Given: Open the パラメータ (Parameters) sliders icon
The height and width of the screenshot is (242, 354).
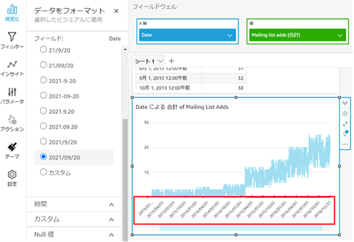Looking at the screenshot, I should click(x=12, y=96).
